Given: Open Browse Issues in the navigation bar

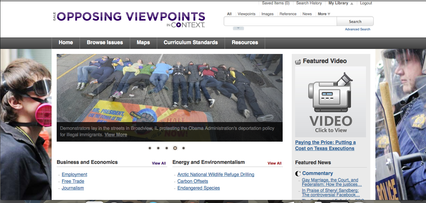Looking at the screenshot, I should (x=105, y=42).
